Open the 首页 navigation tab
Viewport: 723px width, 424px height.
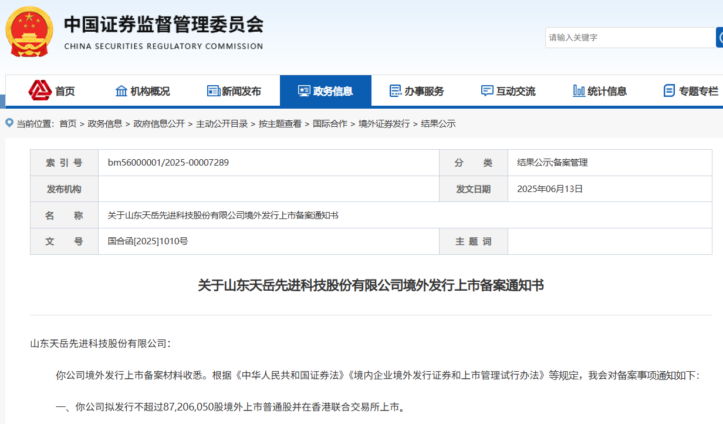pos(52,91)
